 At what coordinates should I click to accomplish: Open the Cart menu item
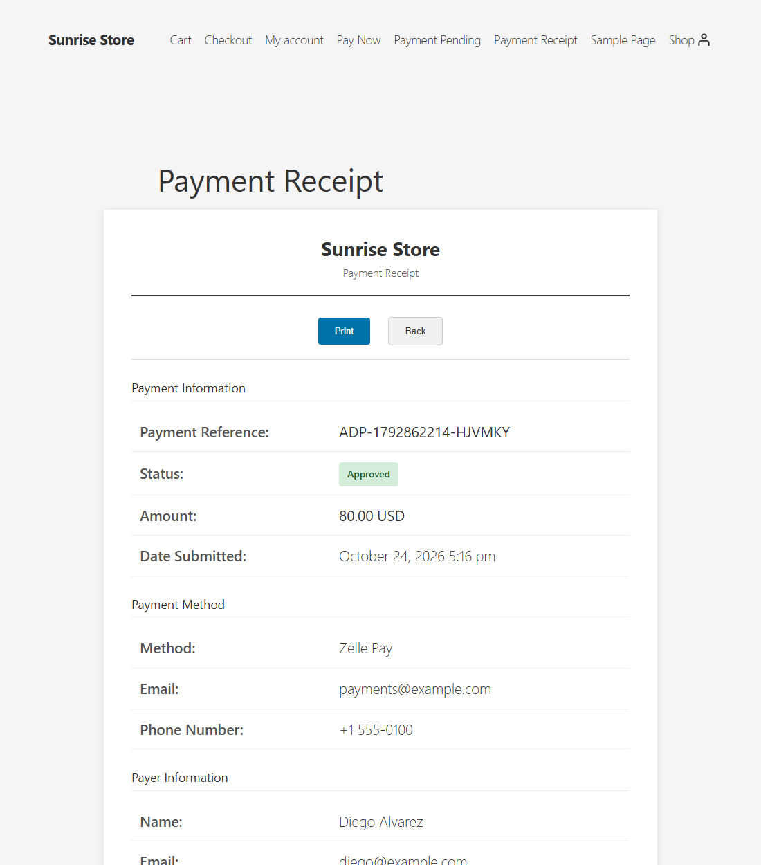(181, 40)
